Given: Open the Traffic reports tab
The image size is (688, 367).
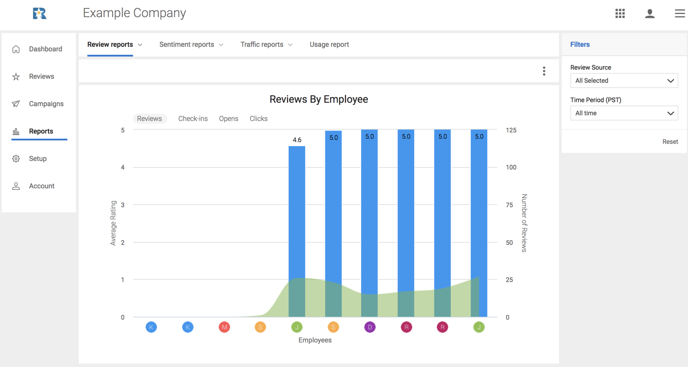Looking at the screenshot, I should click(262, 44).
